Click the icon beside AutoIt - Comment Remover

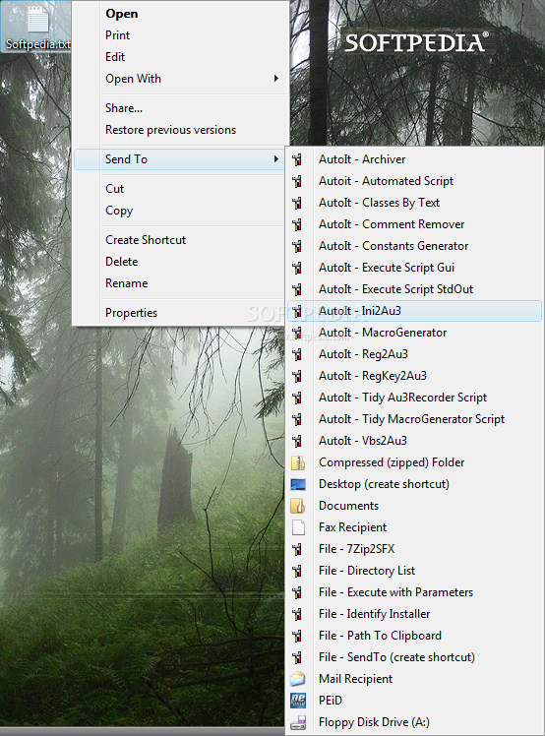[297, 224]
